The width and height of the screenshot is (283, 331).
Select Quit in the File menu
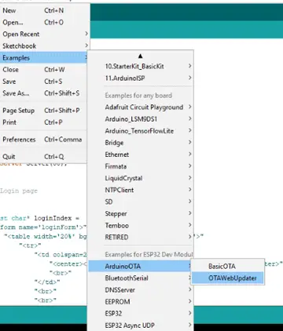point(43,157)
